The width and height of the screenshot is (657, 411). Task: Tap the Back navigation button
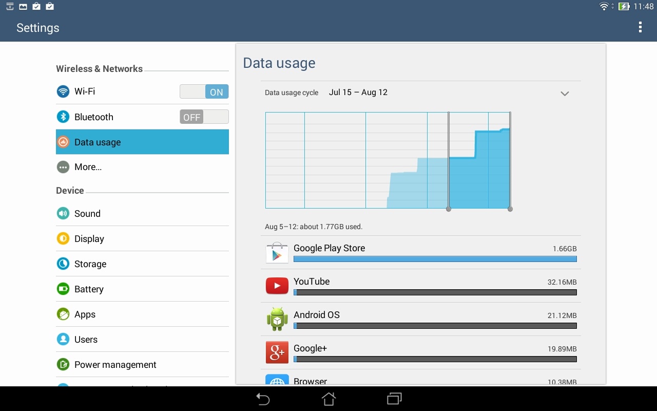point(263,399)
